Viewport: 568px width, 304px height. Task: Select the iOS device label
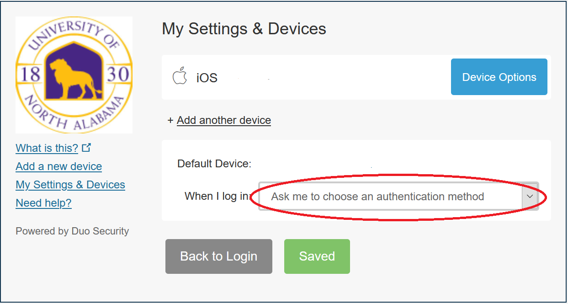207,78
